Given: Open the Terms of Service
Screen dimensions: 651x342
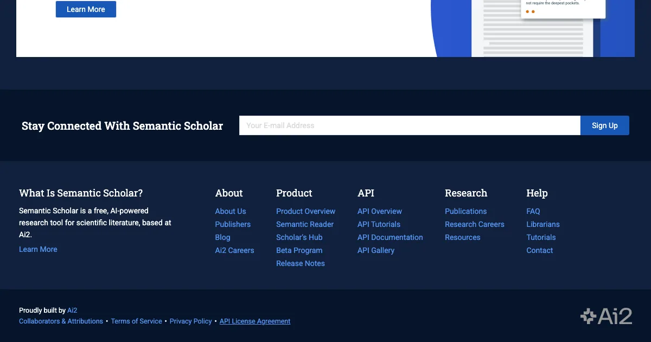Looking at the screenshot, I should click(x=136, y=321).
